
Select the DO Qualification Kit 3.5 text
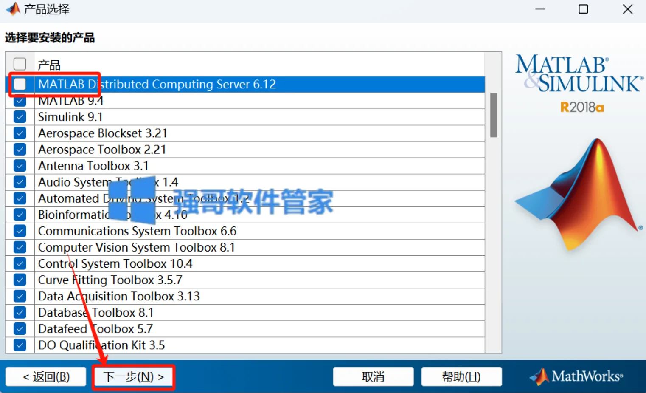coord(101,345)
